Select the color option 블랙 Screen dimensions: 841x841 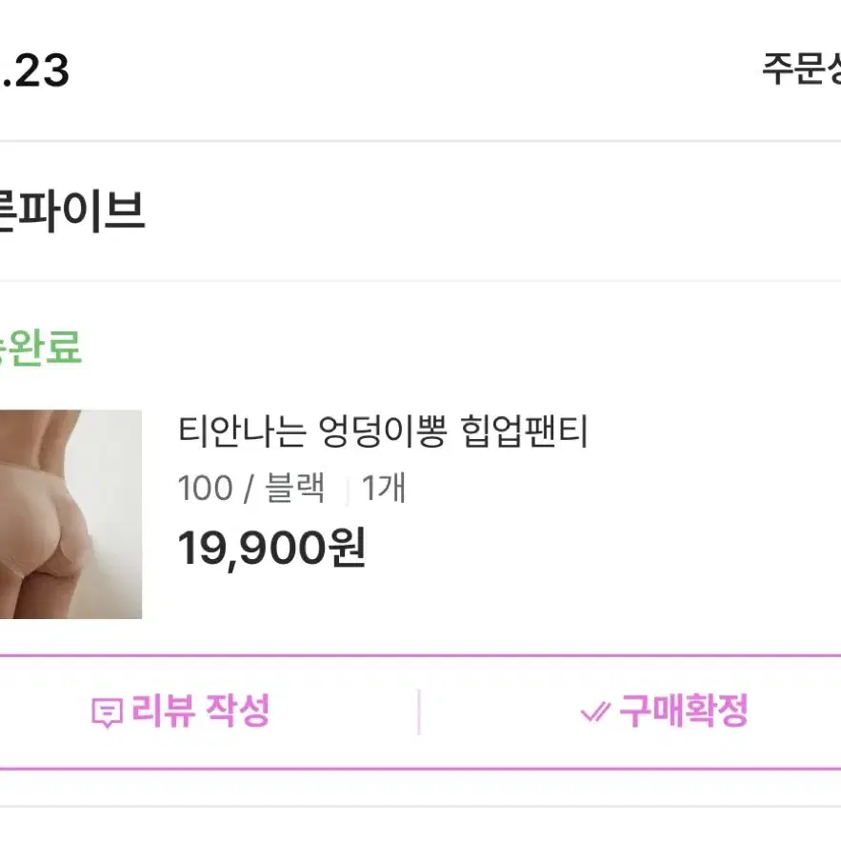(x=295, y=488)
